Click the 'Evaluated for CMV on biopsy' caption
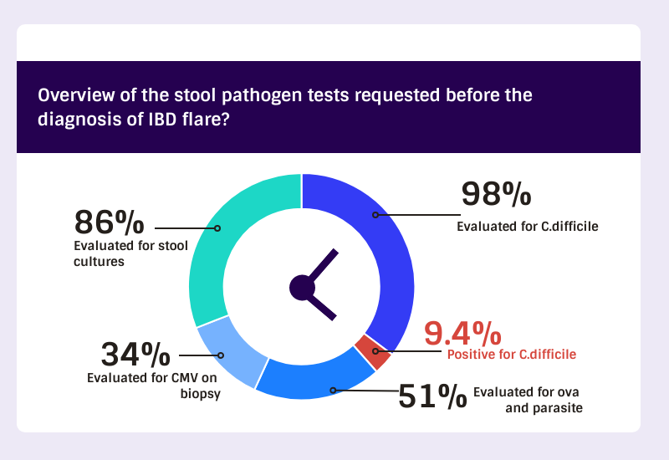Image resolution: width=669 pixels, height=460 pixels. click(154, 386)
